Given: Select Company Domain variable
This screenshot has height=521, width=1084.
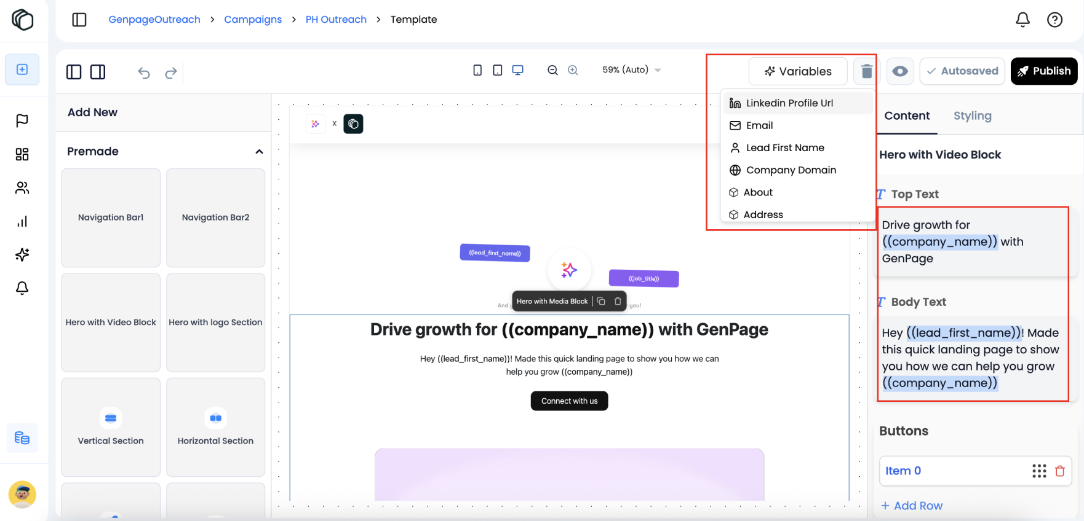Looking at the screenshot, I should pyautogui.click(x=798, y=170).
